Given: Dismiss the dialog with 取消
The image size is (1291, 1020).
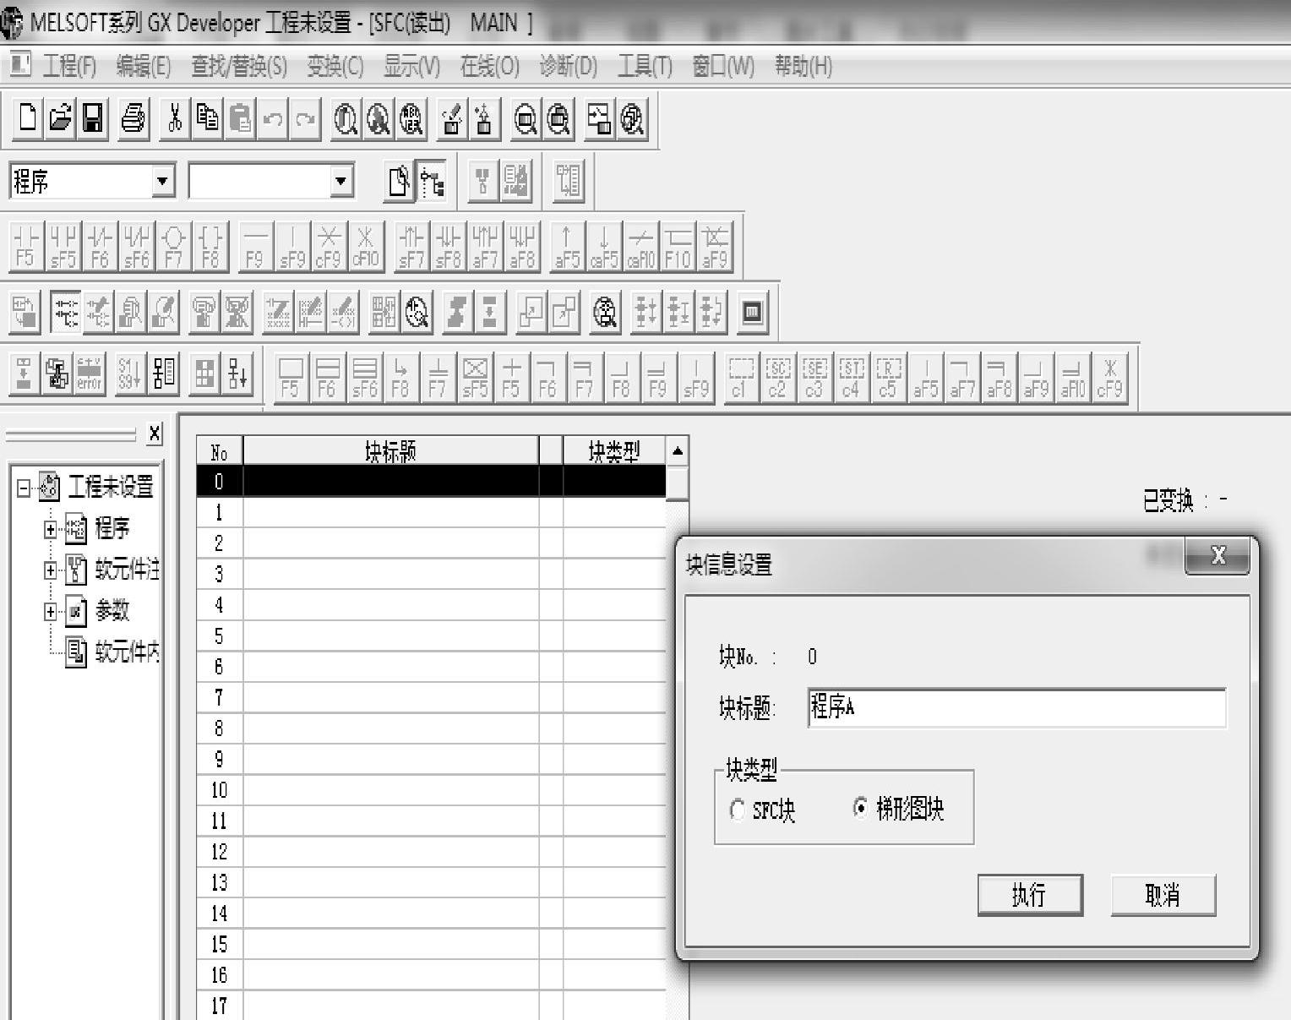Looking at the screenshot, I should [1163, 895].
